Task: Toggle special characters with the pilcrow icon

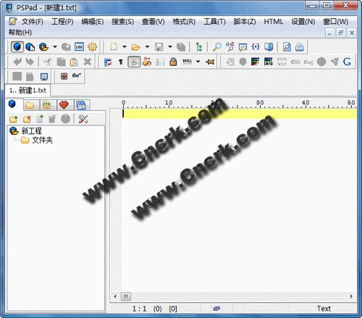Action: tap(121, 62)
